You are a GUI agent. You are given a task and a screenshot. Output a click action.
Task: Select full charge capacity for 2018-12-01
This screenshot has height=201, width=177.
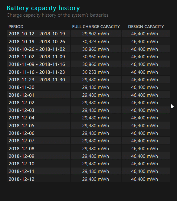click(96, 95)
